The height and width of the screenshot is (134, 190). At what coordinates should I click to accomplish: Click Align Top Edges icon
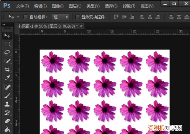[x=116, y=17]
